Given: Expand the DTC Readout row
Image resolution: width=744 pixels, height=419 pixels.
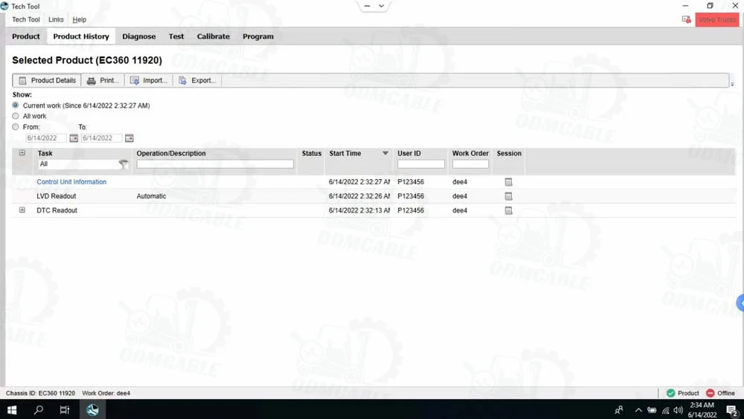Looking at the screenshot, I should click(x=22, y=210).
